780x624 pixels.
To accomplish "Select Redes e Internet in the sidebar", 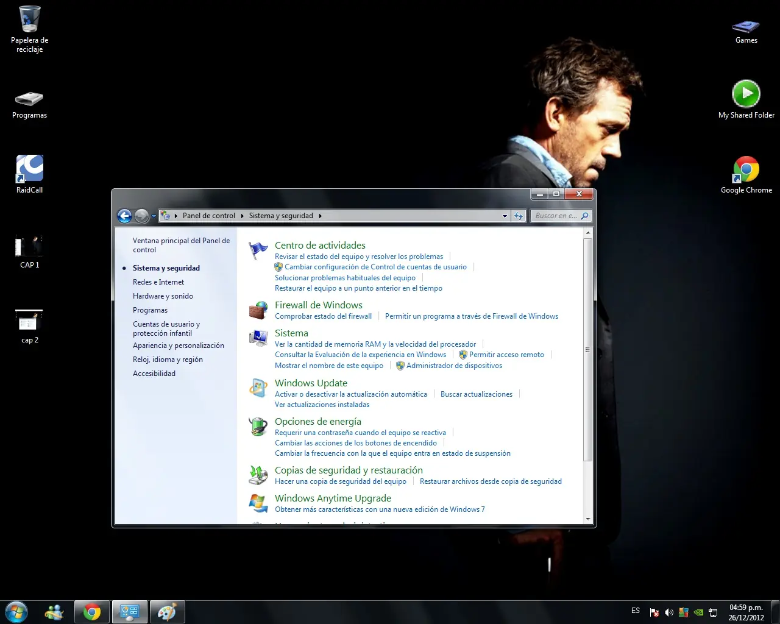I will point(158,282).
